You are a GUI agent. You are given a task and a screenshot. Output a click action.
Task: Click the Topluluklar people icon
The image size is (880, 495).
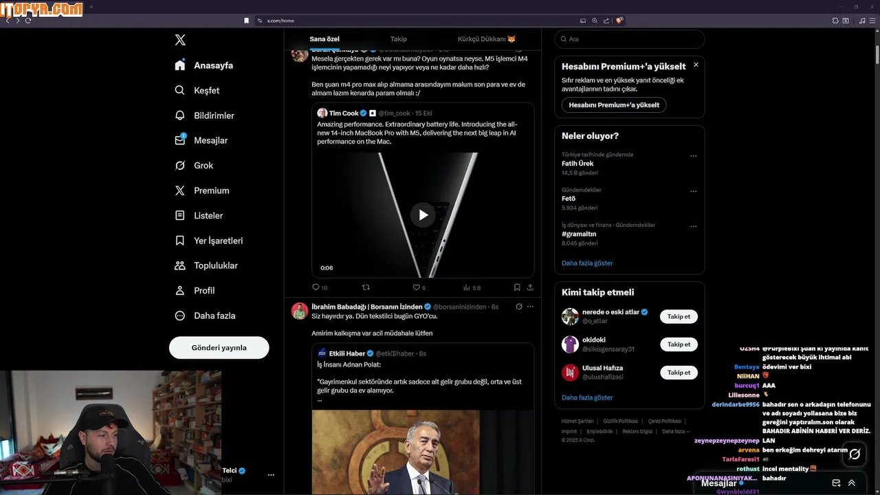[x=180, y=265]
